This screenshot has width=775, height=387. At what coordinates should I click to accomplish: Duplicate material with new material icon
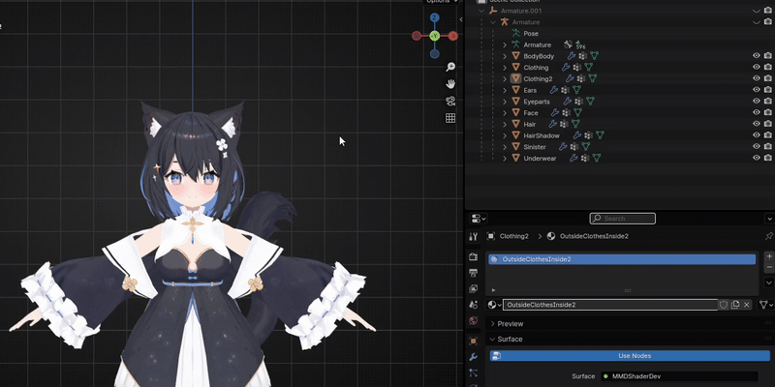tap(735, 305)
